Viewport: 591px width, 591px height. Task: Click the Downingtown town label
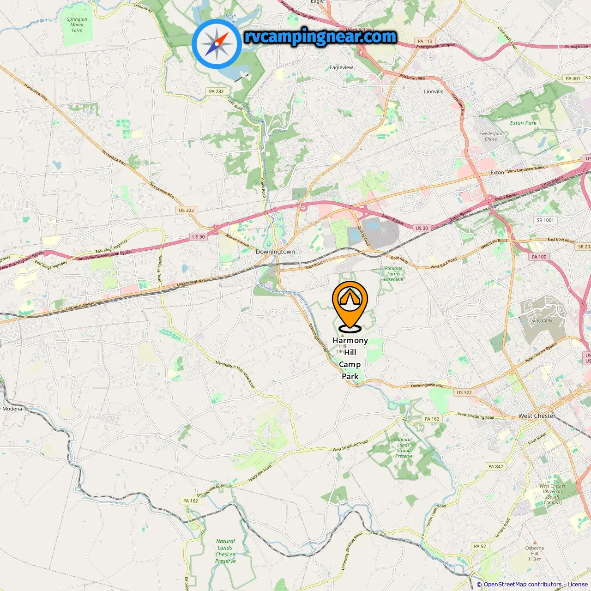(x=275, y=252)
